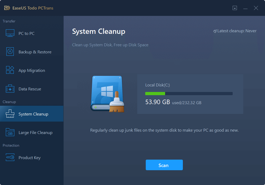The image size is (265, 185).
Task: Click the Product Key icon
Action: click(10, 157)
